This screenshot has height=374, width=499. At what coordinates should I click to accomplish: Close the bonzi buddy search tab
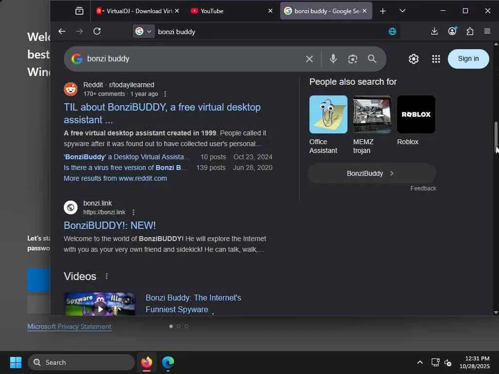365,11
